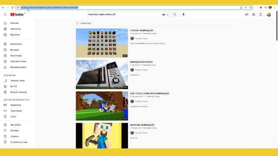Open Трансляции (Live) in sidebar
This screenshot has width=278, height=156.
click(x=17, y=111)
